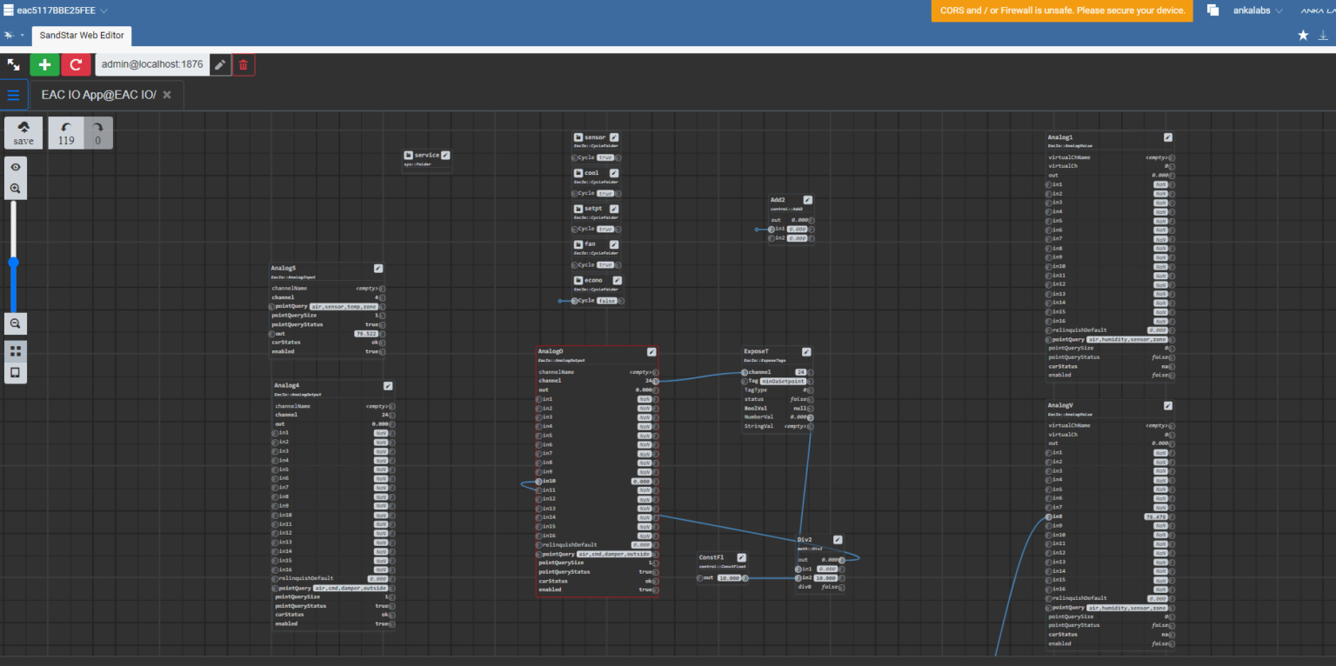Toggle the grid view button
Image resolution: width=1336 pixels, height=666 pixels.
click(15, 350)
